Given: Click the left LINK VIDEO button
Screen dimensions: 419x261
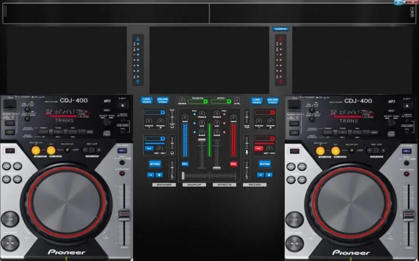Looking at the screenshot, I should (147, 101).
